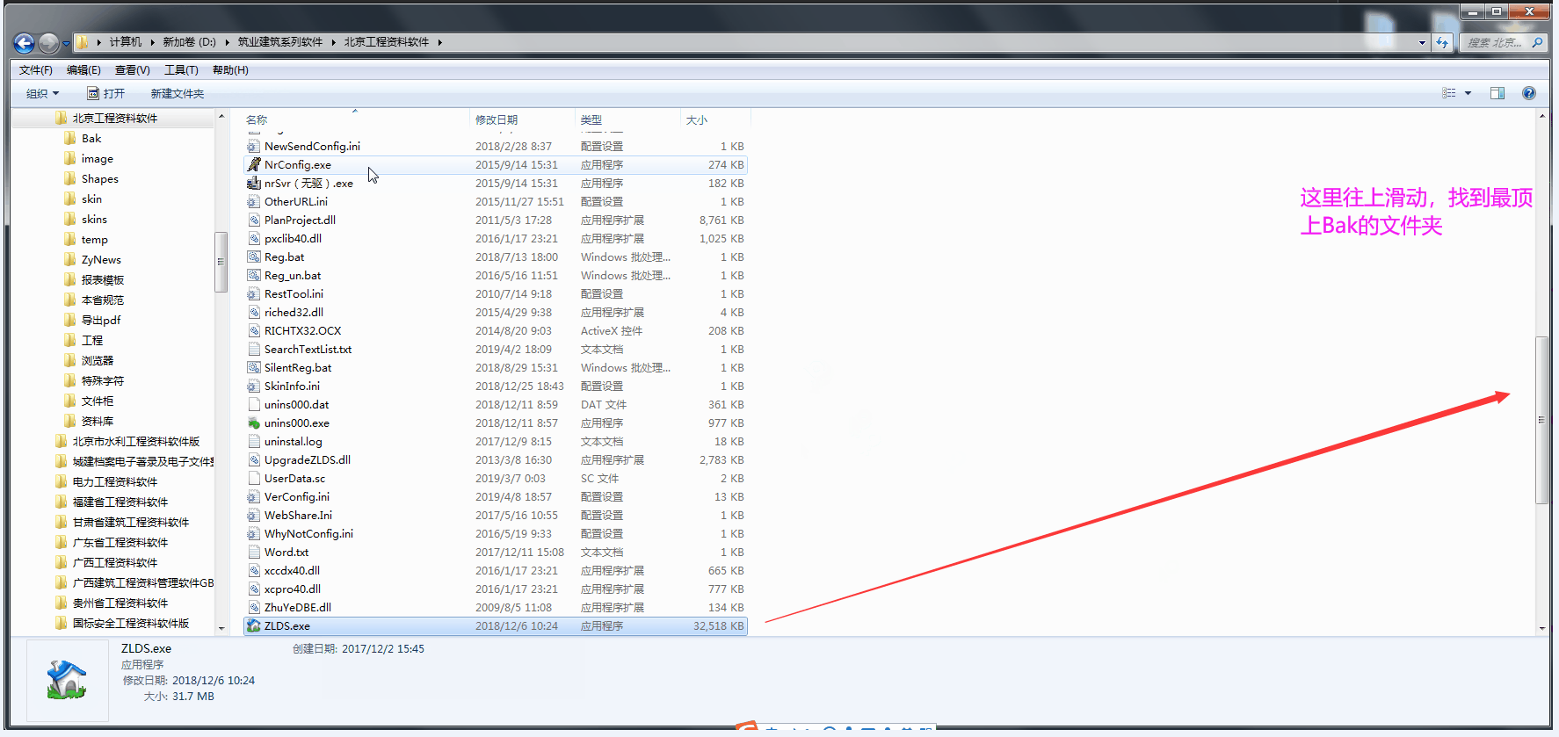This screenshot has width=1559, height=737.
Task: Sort files by 大小 column header
Action: pyautogui.click(x=716, y=120)
